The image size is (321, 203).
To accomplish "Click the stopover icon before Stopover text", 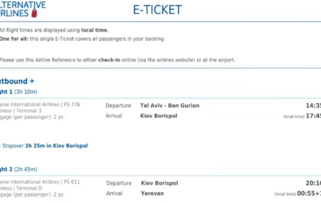I will [0, 146].
